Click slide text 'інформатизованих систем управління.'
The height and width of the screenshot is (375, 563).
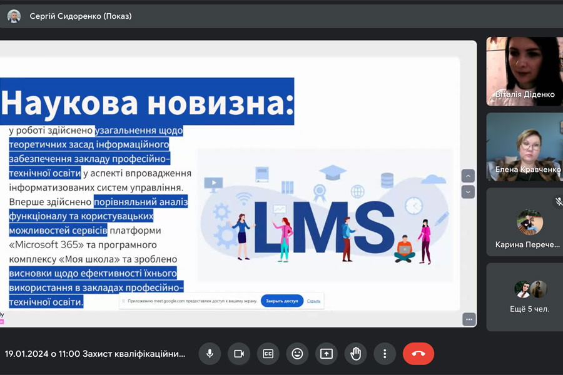pyautogui.click(x=96, y=187)
